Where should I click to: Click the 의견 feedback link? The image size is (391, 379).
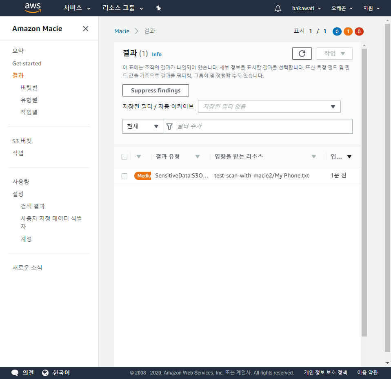click(x=28, y=373)
